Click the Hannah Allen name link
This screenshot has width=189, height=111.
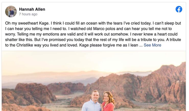32,9
